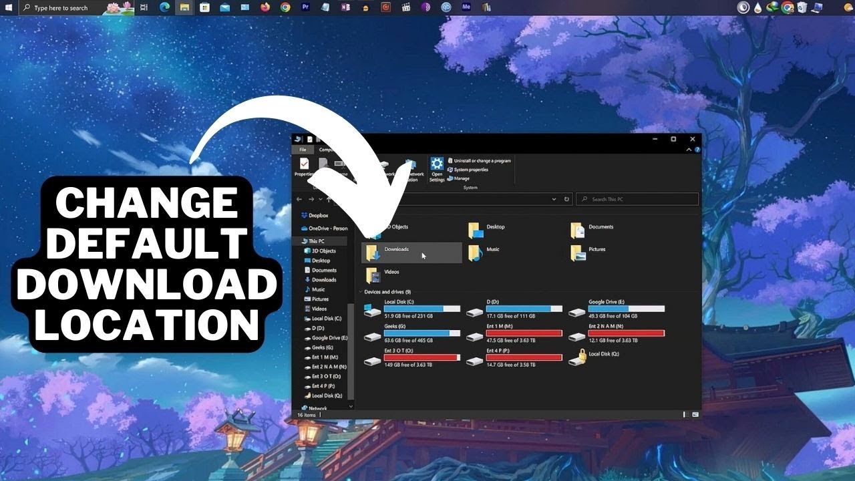Image resolution: width=855 pixels, height=481 pixels.
Task: Select the Videos folder icon in Folders
Action: click(x=373, y=275)
